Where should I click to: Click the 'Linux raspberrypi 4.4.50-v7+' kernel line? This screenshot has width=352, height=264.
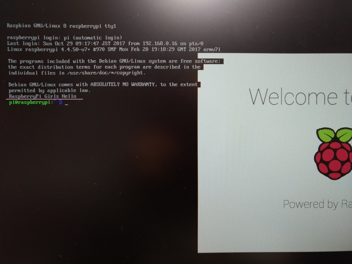113,49
